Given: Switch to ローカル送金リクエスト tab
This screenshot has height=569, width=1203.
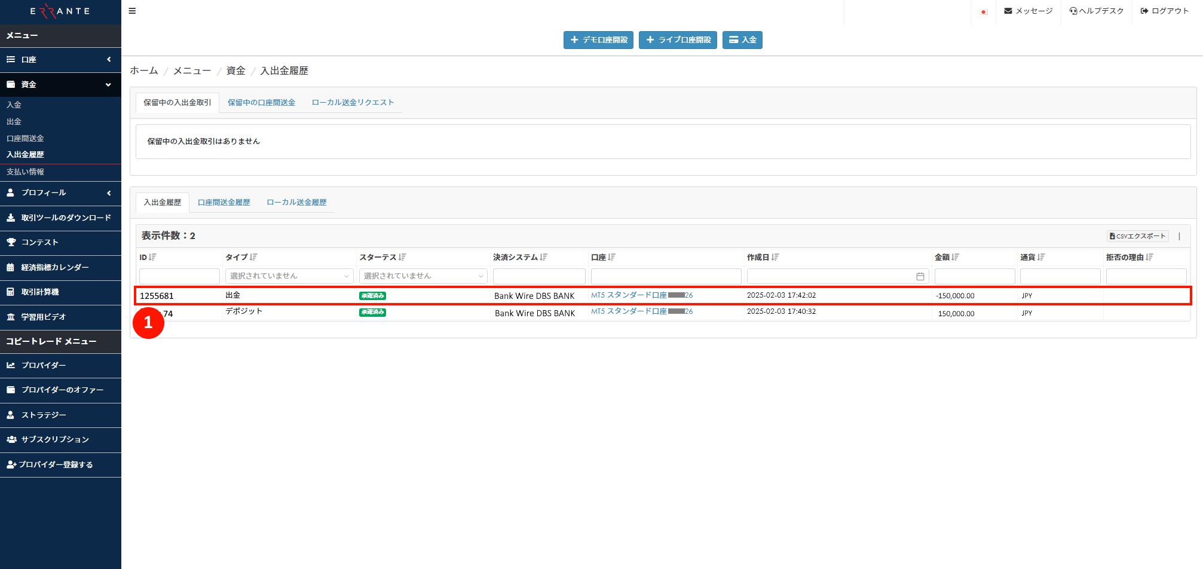Looking at the screenshot, I should [353, 103].
